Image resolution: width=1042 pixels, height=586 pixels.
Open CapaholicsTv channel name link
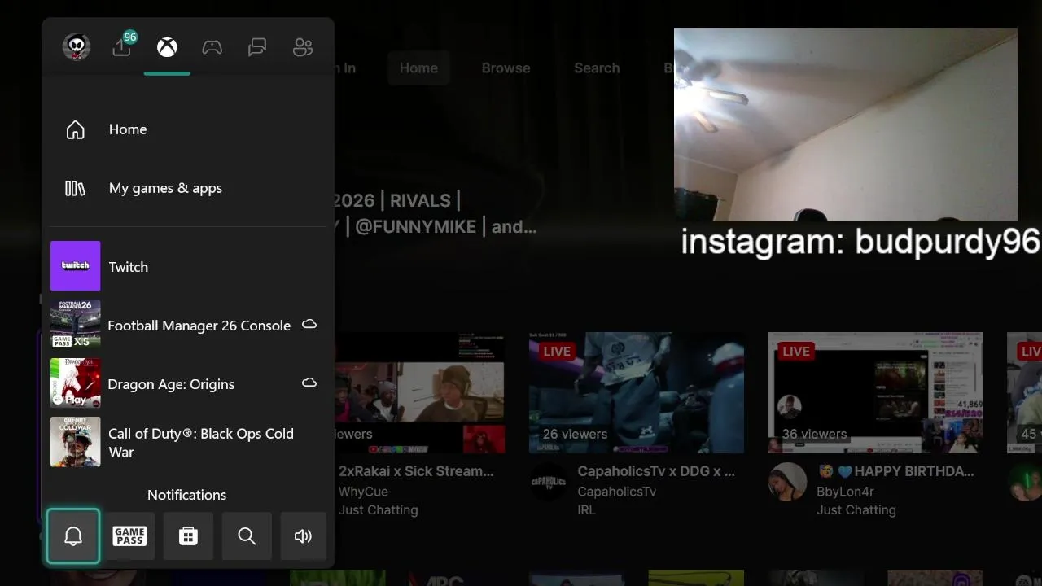(x=617, y=492)
